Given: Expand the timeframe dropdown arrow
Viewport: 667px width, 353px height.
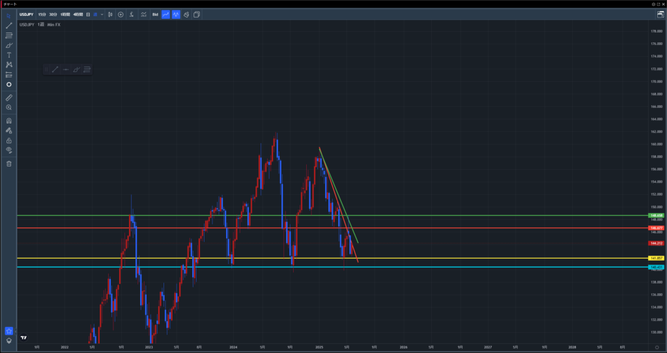Looking at the screenshot, I should (102, 14).
